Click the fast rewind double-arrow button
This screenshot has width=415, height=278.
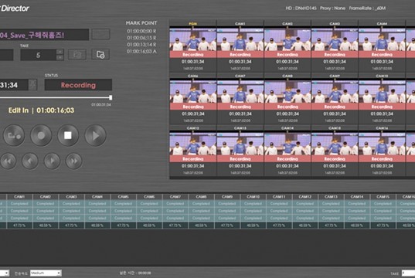pos(9,161)
